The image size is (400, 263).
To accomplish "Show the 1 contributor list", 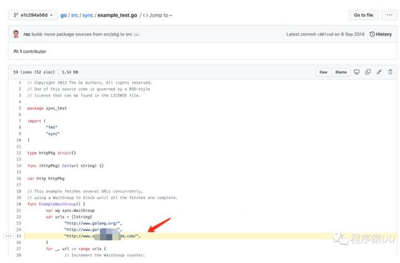I will [x=30, y=51].
